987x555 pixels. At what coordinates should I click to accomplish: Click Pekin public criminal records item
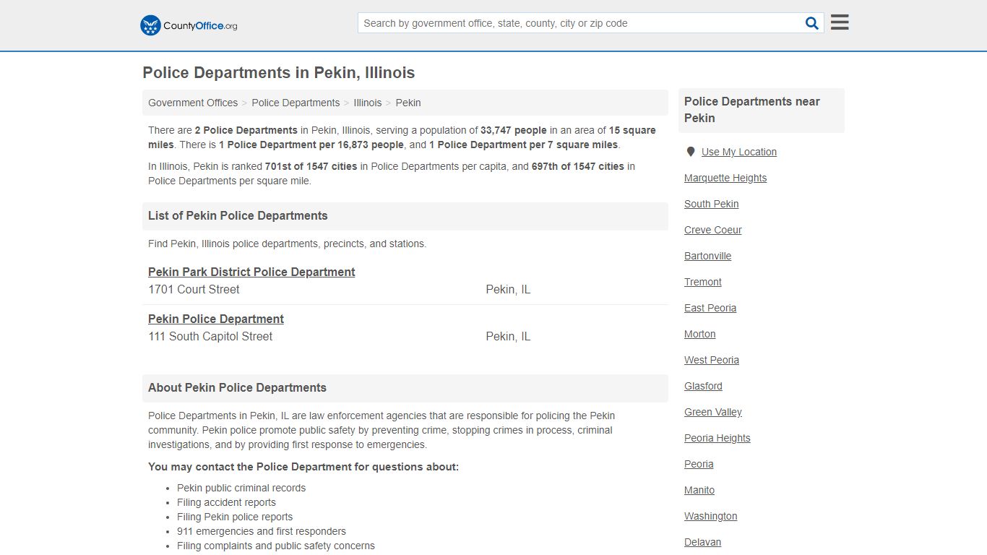pyautogui.click(x=241, y=488)
